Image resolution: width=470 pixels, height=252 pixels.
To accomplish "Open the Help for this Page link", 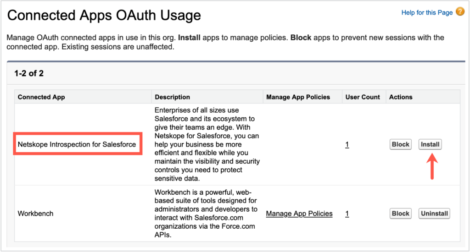I will click(x=427, y=12).
